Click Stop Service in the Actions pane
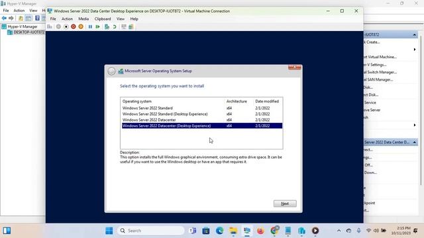Screen dimensions: 424x238 (370, 102)
